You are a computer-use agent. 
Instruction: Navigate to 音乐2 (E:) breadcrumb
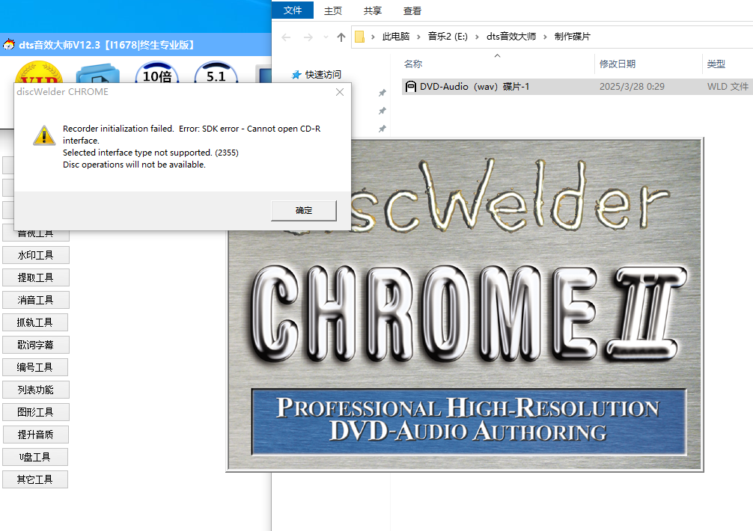coord(448,37)
